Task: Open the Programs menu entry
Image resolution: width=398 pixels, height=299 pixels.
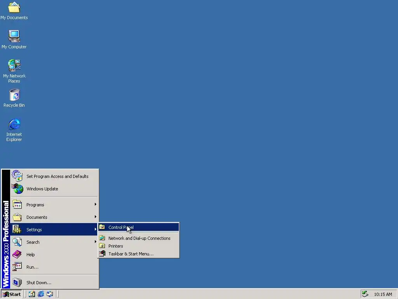Action: click(54, 205)
